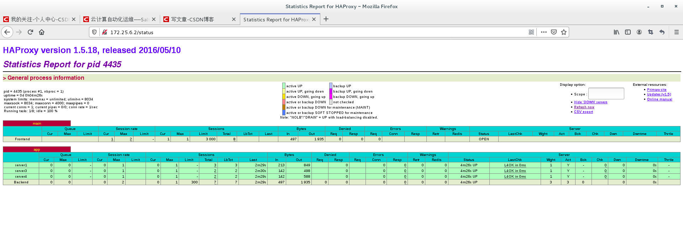Image resolution: width=683 pixels, height=235 pixels.
Task: Click the Refresh now link
Action: [x=584, y=107]
